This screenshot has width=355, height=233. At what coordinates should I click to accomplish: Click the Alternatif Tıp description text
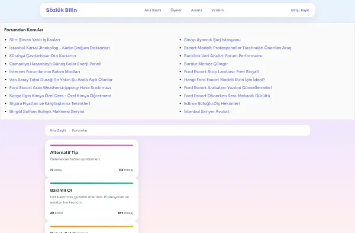pos(75,159)
